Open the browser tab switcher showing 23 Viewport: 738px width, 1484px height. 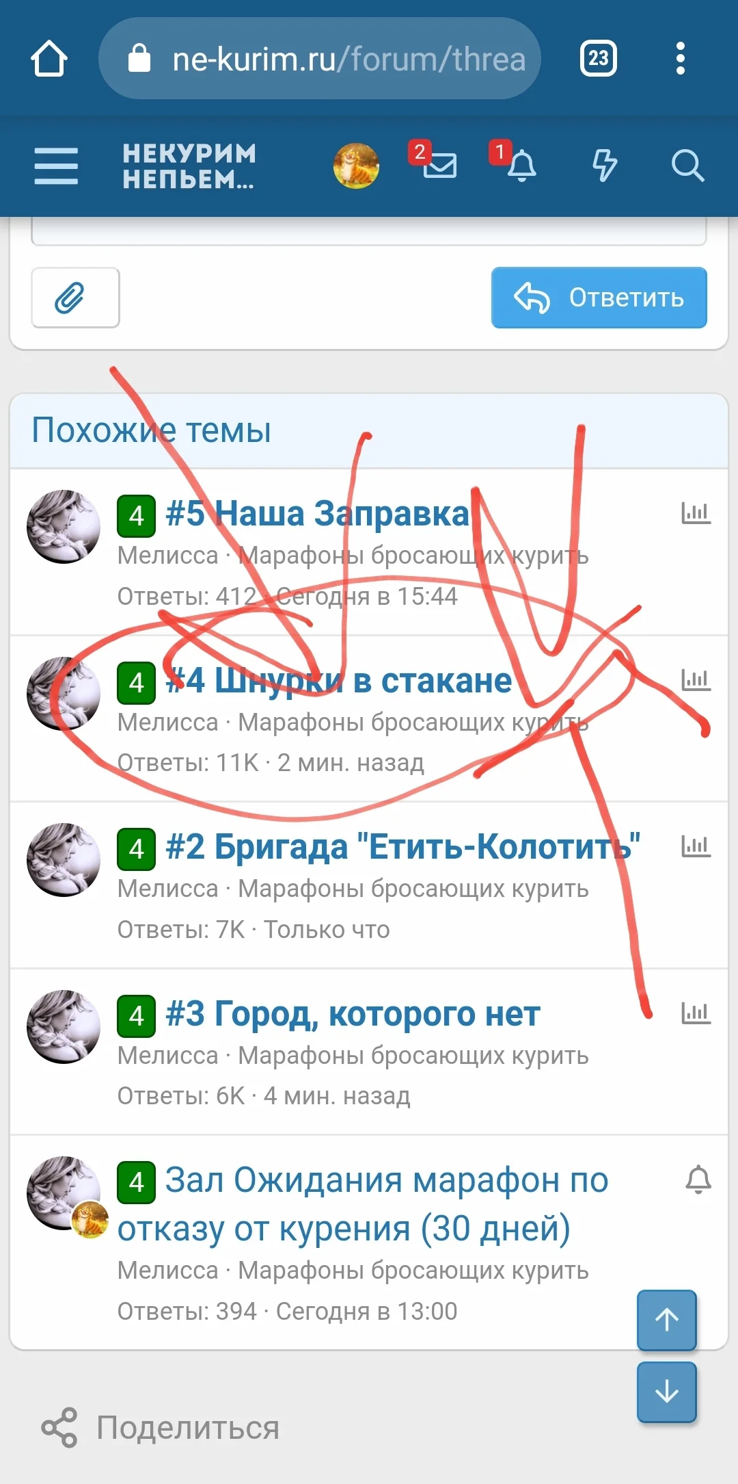[599, 59]
